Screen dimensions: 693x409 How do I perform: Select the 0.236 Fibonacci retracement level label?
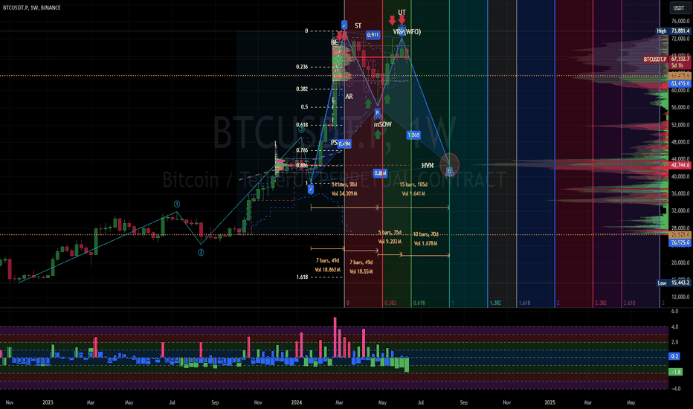click(302, 67)
